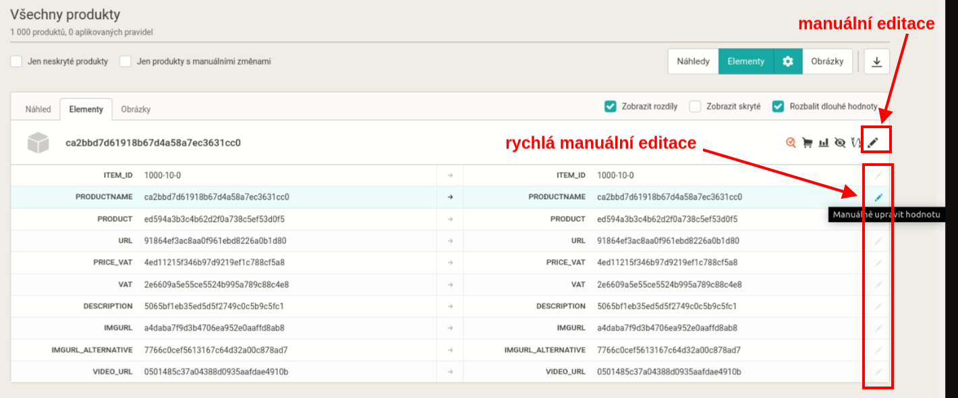This screenshot has height=398, width=958.
Task: Click the pencil icon for manual product editing
Action: [x=873, y=142]
